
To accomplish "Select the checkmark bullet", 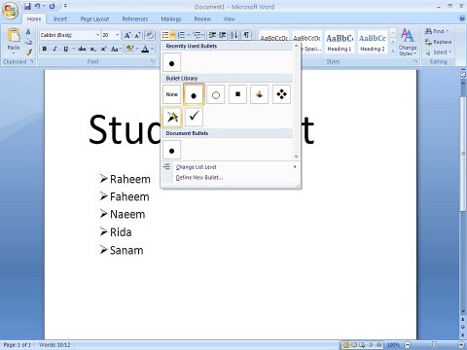I will [194, 117].
